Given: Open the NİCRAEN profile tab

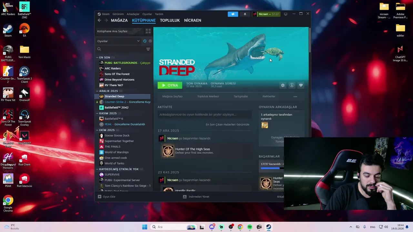Looking at the screenshot, I should [193, 20].
